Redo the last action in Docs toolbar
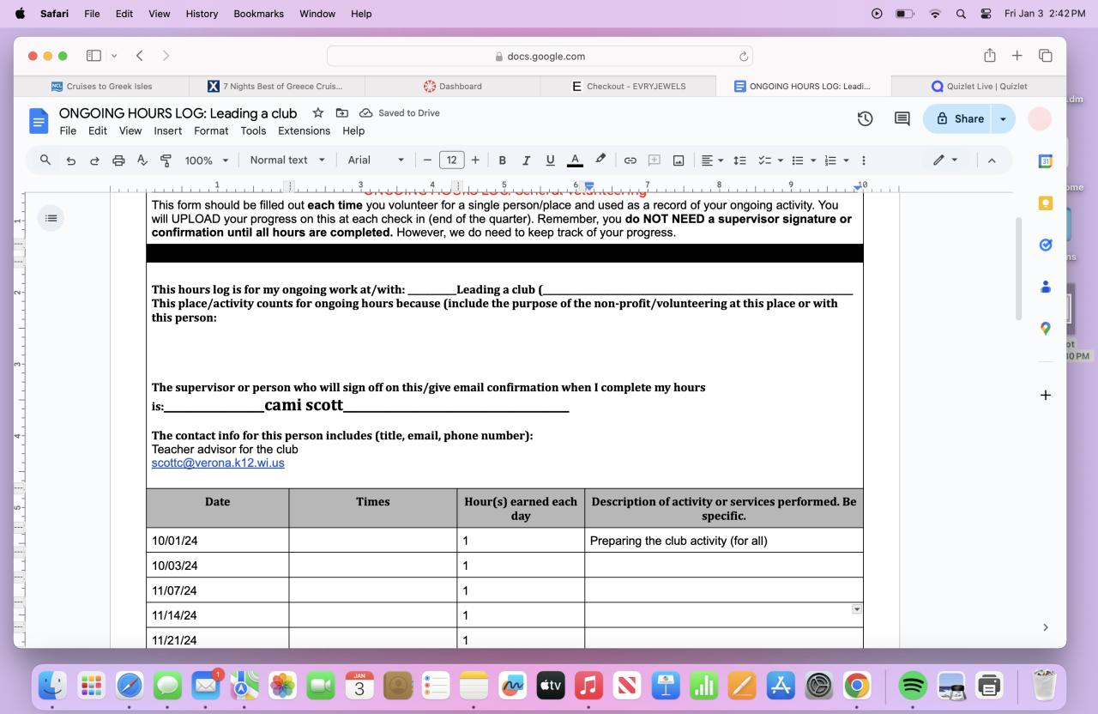 pos(94,160)
